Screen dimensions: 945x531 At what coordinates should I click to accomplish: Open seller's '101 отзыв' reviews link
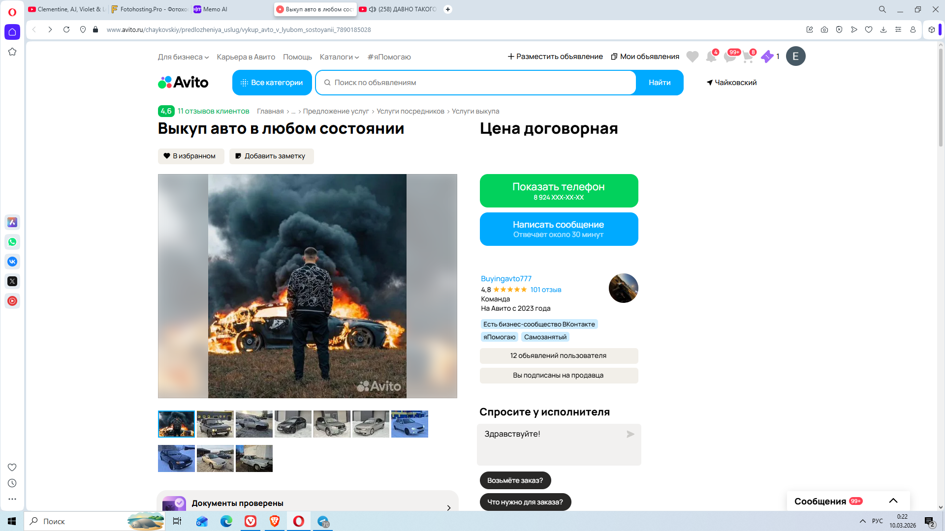(x=545, y=290)
